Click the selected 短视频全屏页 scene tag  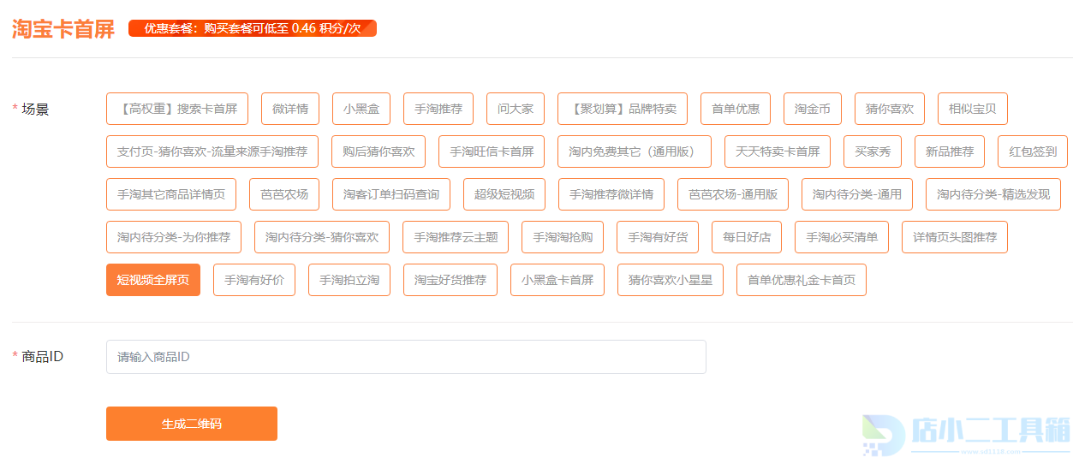[153, 280]
